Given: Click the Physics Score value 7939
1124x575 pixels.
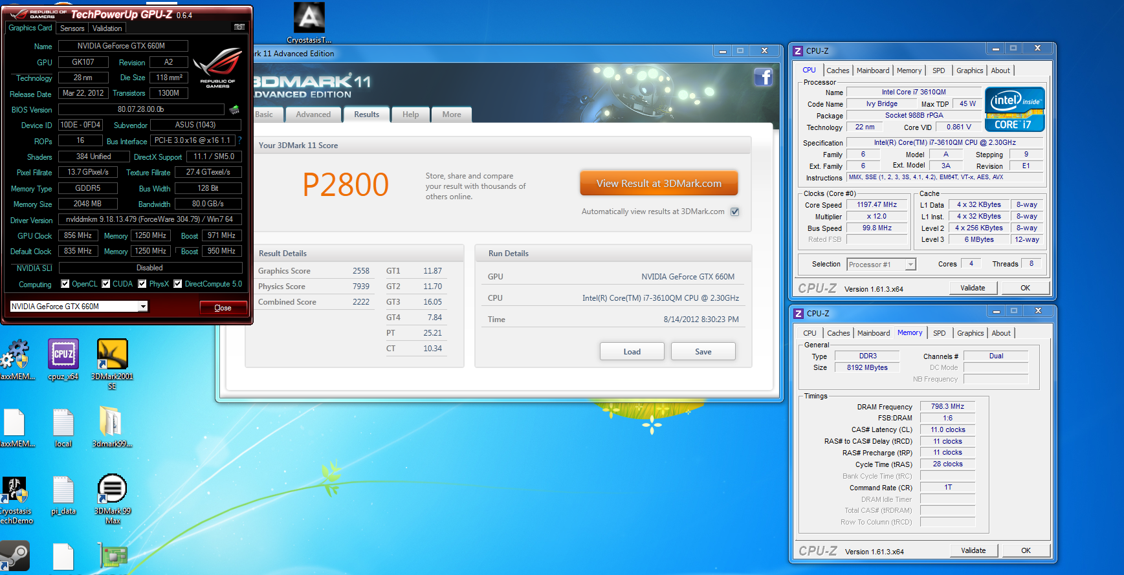Looking at the screenshot, I should click(361, 287).
